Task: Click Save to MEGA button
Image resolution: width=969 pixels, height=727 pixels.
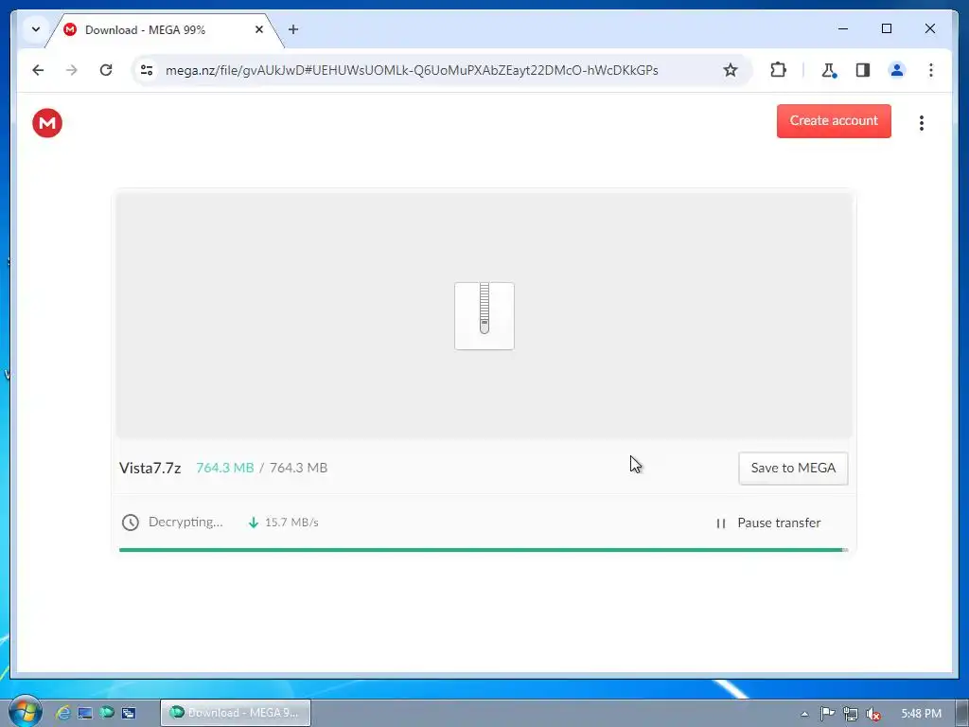Action: (x=793, y=468)
